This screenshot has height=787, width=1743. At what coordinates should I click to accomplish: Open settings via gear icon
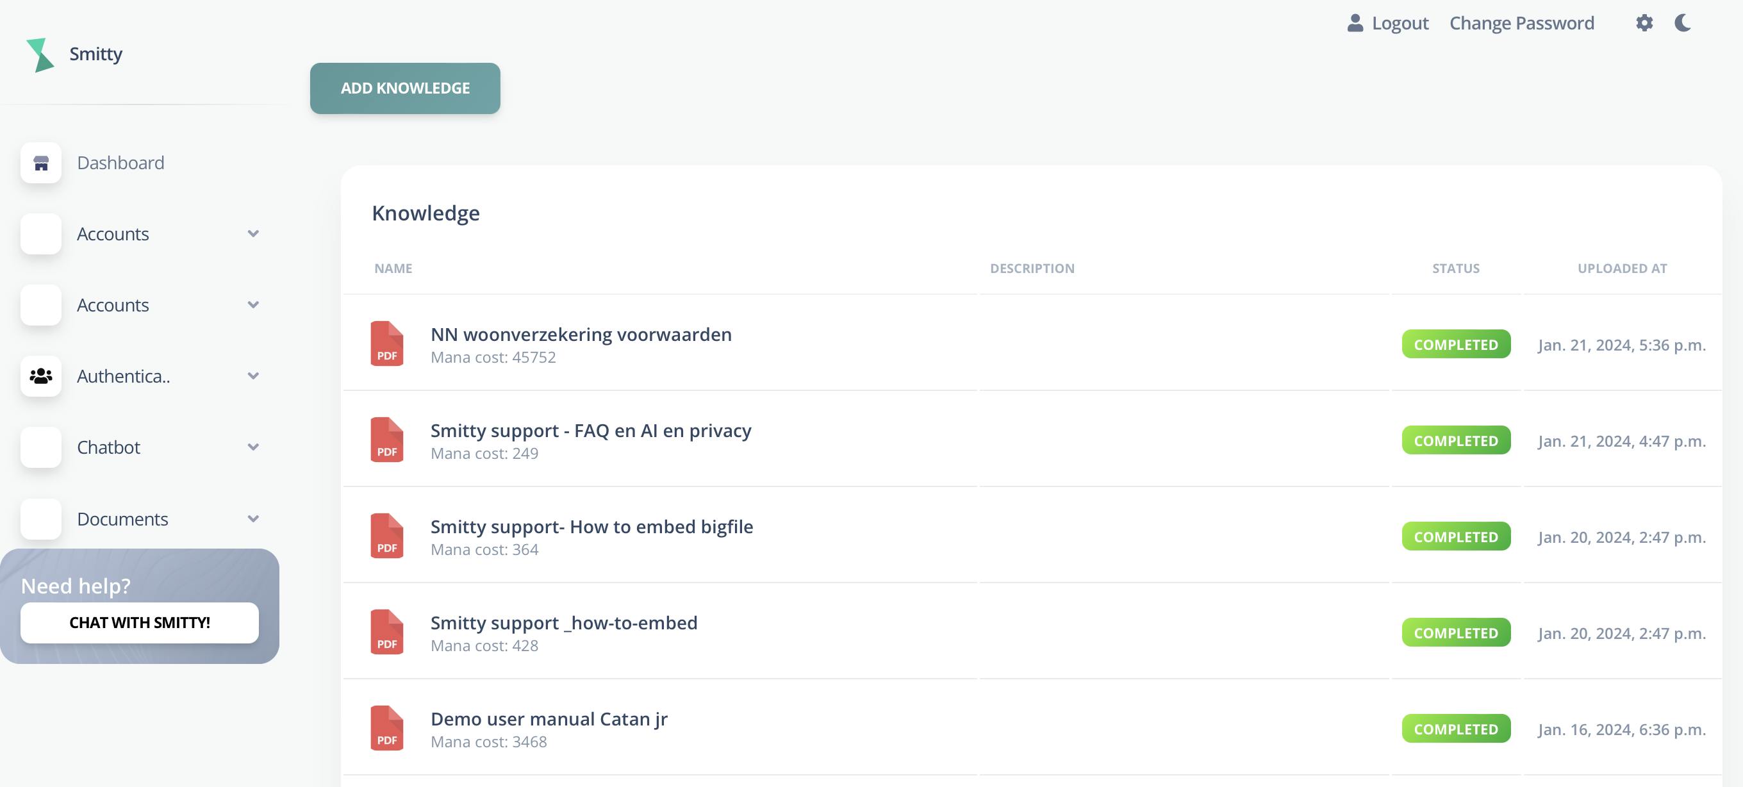click(1644, 23)
